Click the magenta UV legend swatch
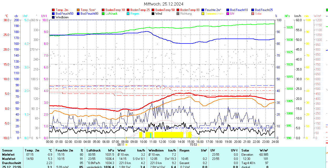 pos(228,14)
